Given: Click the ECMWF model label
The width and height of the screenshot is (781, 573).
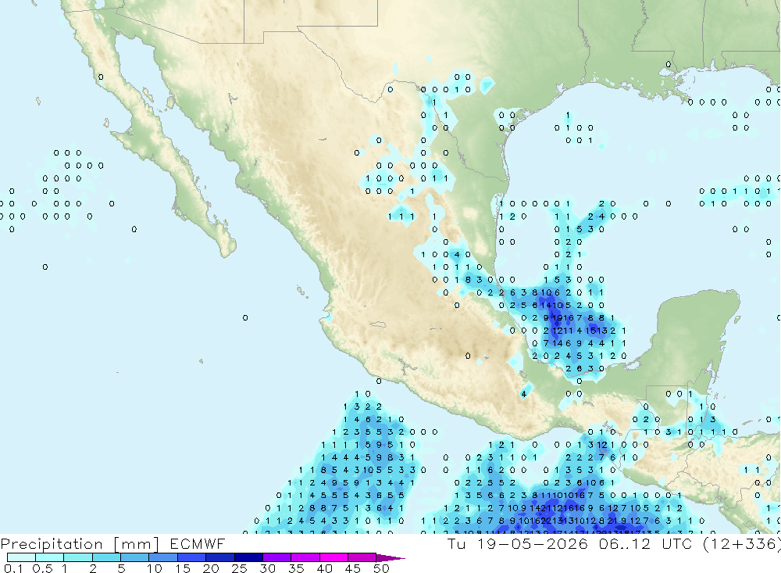Looking at the screenshot, I should [x=198, y=543].
